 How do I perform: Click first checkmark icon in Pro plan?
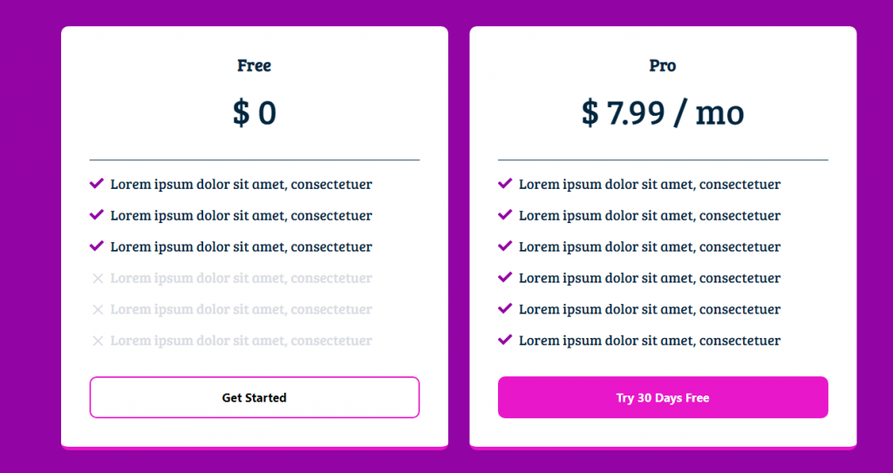(x=505, y=184)
